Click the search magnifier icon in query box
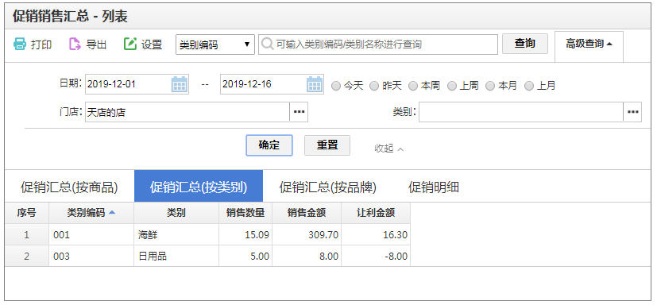This screenshot has width=657, height=305. [268, 44]
